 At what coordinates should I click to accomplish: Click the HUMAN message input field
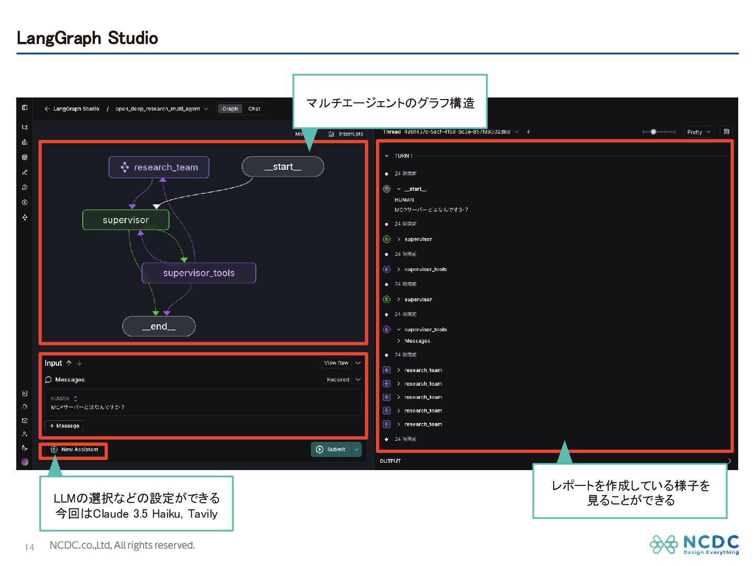point(203,403)
